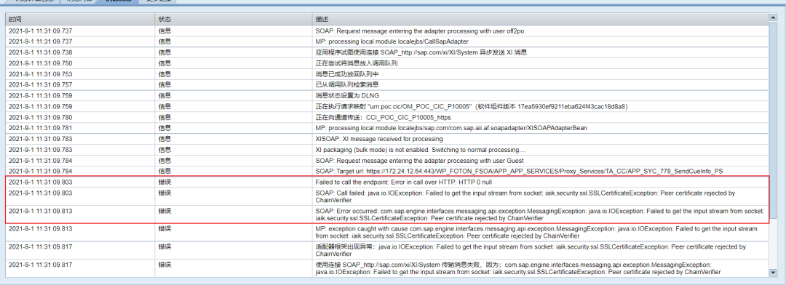Select the error 'SOAP: Call failed: java.io.IOException'

click(525, 196)
